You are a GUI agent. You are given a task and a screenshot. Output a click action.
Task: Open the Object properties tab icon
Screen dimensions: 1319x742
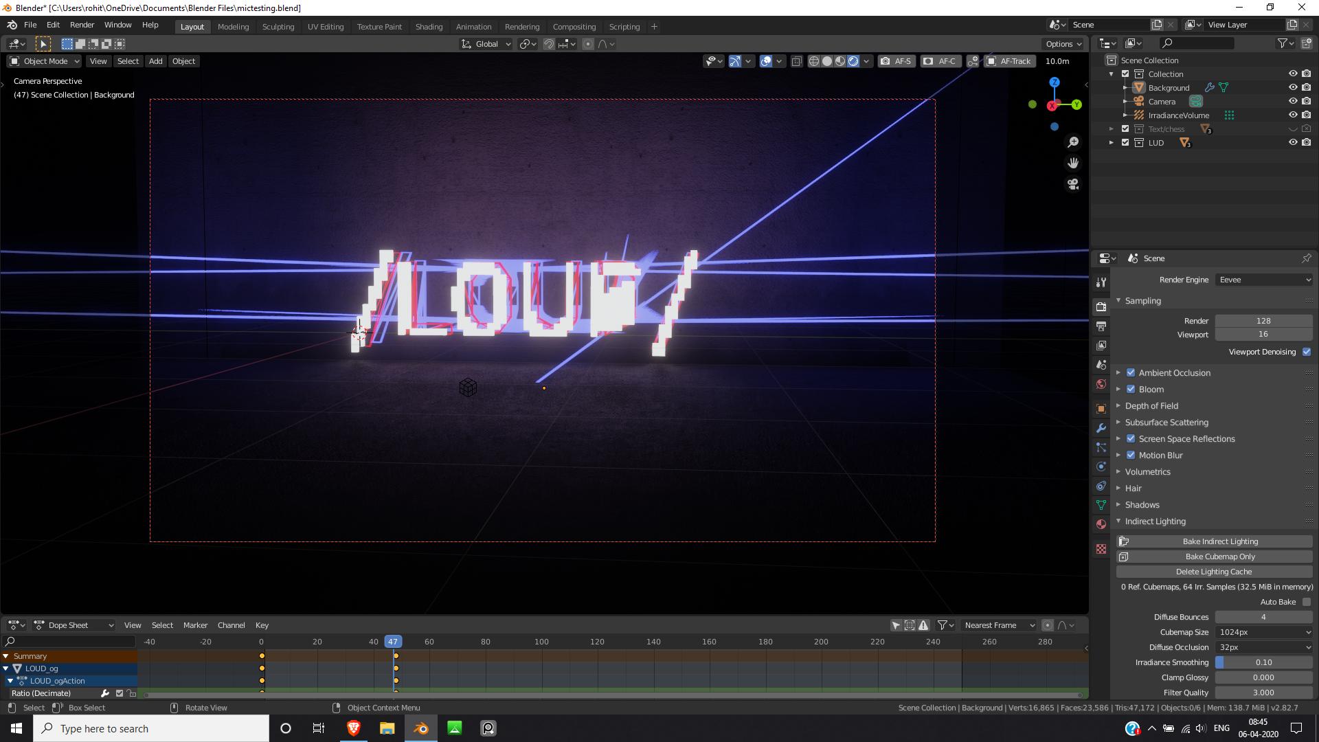(x=1101, y=409)
